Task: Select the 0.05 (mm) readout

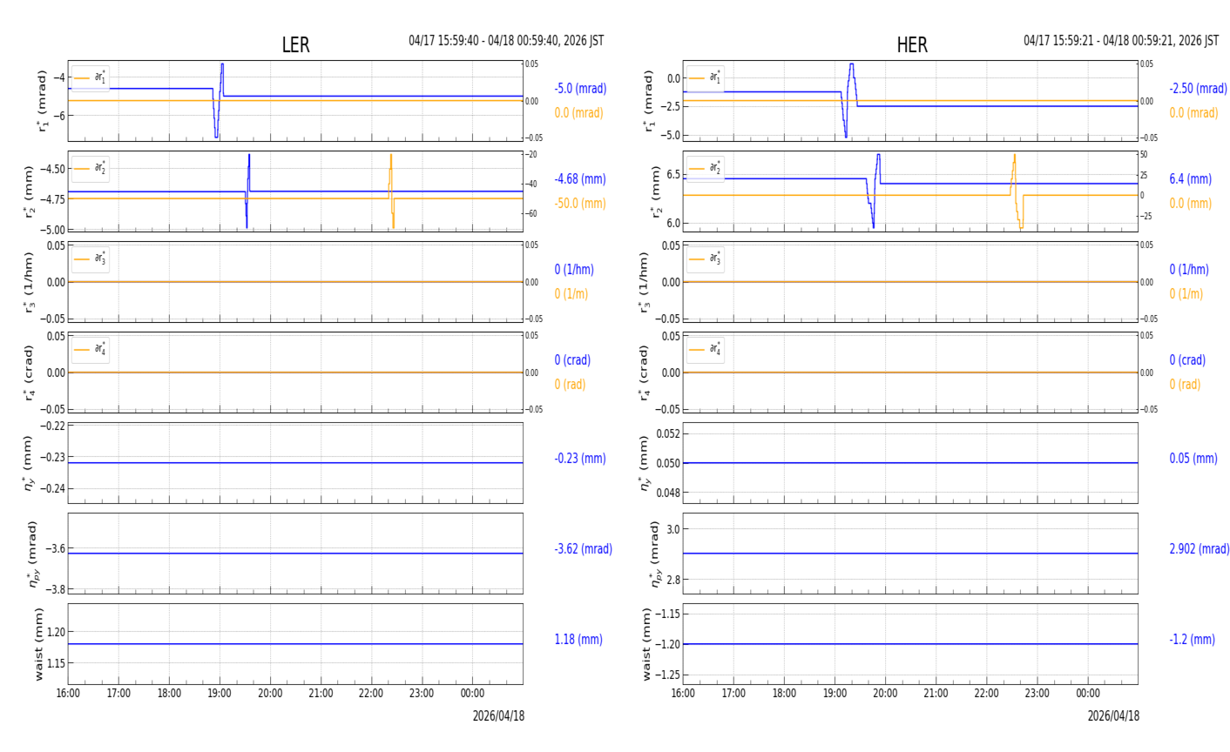Action: tap(1193, 459)
